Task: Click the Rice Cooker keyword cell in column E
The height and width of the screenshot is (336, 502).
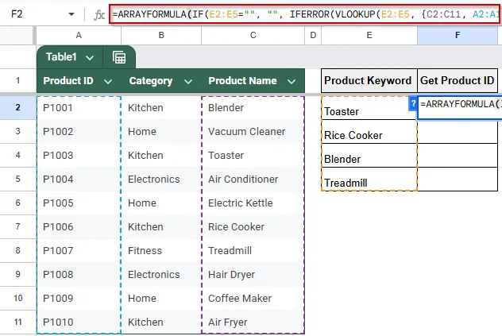Action: click(x=369, y=132)
